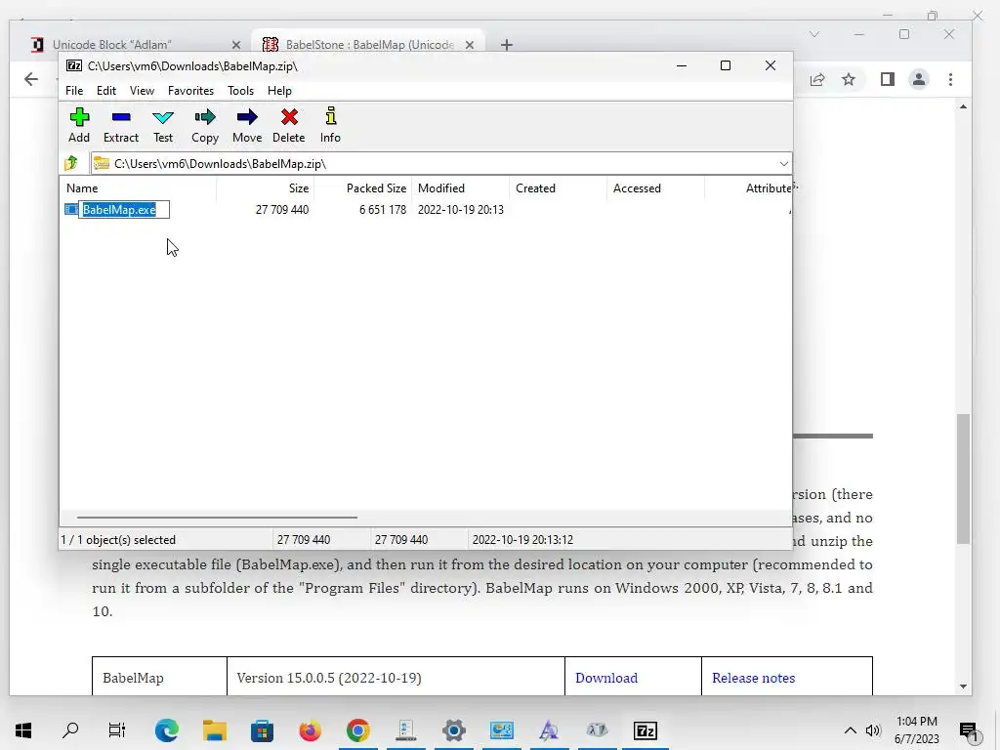Click status bar date 2022-10-19 20:13:12

(522, 539)
